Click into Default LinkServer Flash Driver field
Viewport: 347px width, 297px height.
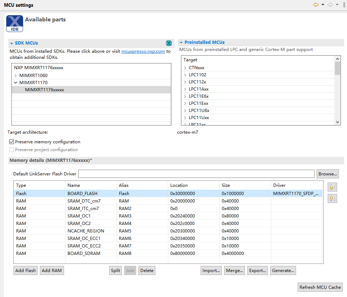(196, 174)
